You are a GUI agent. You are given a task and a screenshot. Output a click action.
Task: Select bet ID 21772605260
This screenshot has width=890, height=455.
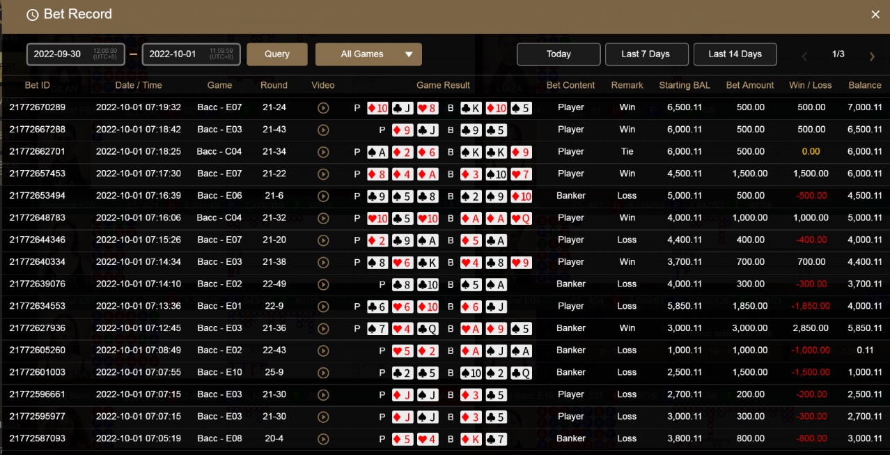(37, 350)
